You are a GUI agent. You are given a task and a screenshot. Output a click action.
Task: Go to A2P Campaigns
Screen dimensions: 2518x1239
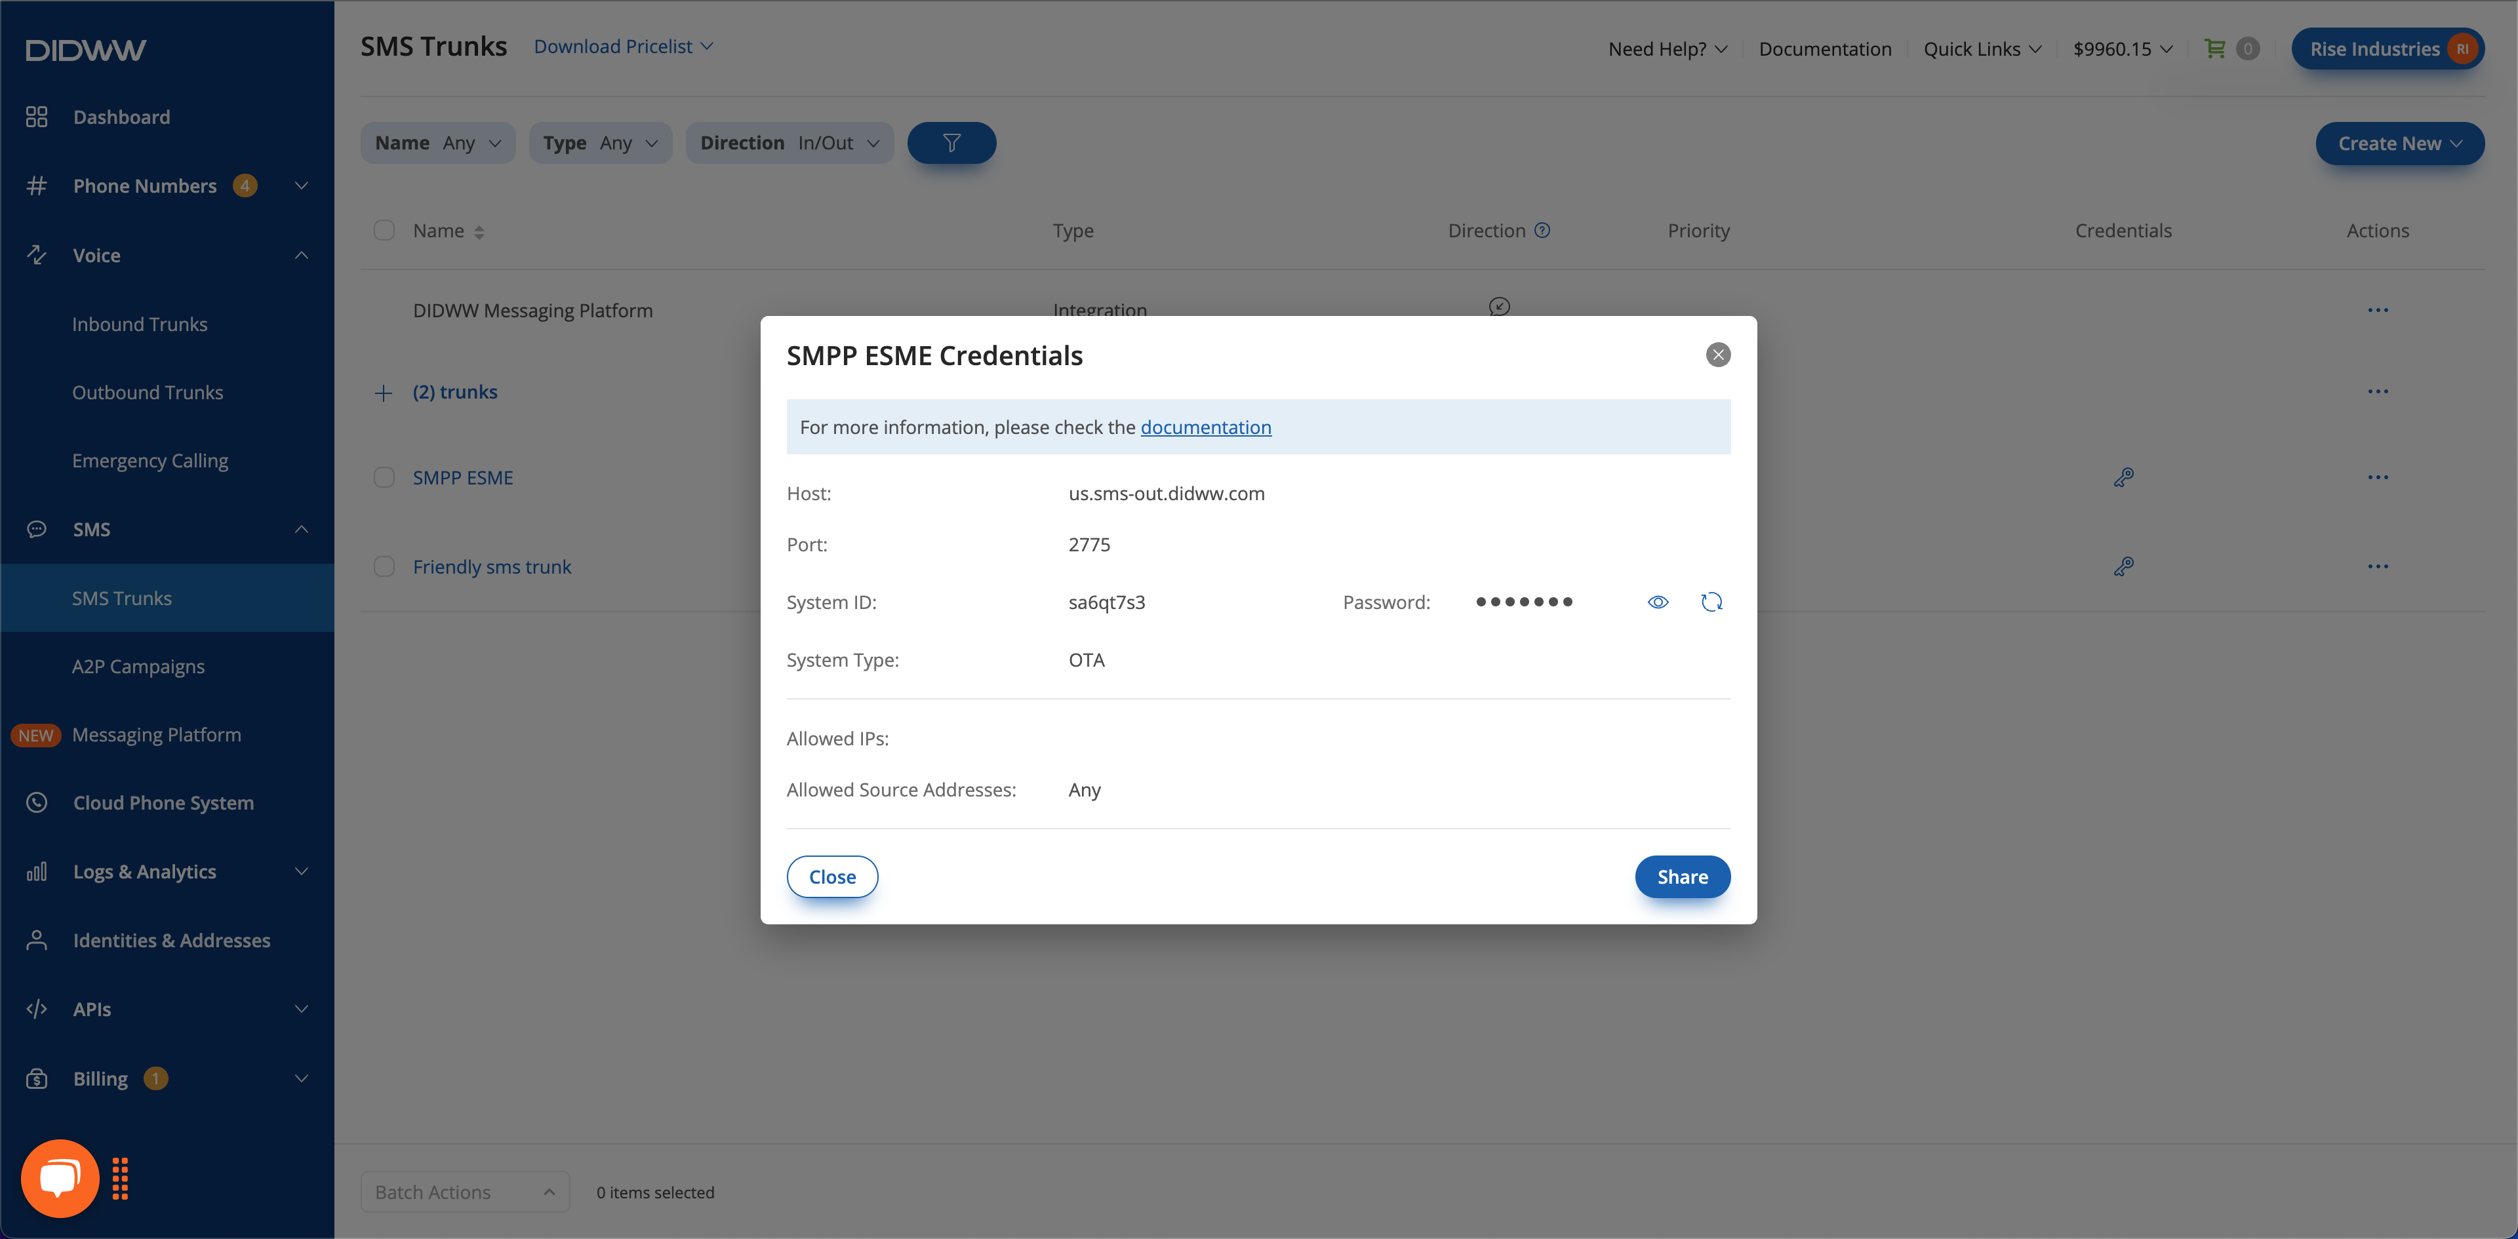(x=138, y=667)
